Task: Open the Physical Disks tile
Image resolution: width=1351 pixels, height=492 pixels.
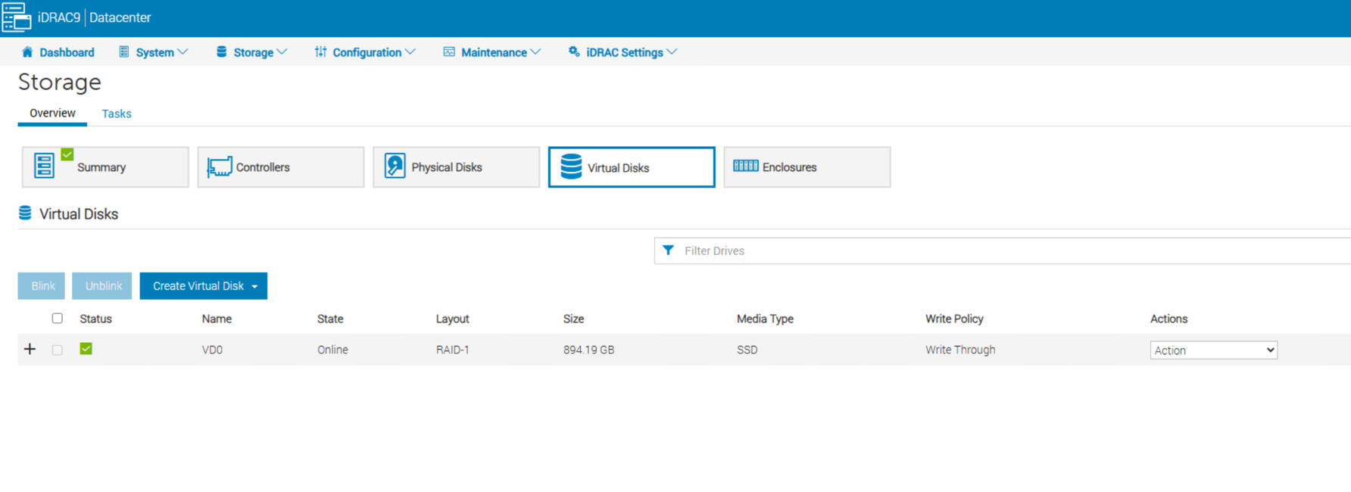Action: point(456,167)
